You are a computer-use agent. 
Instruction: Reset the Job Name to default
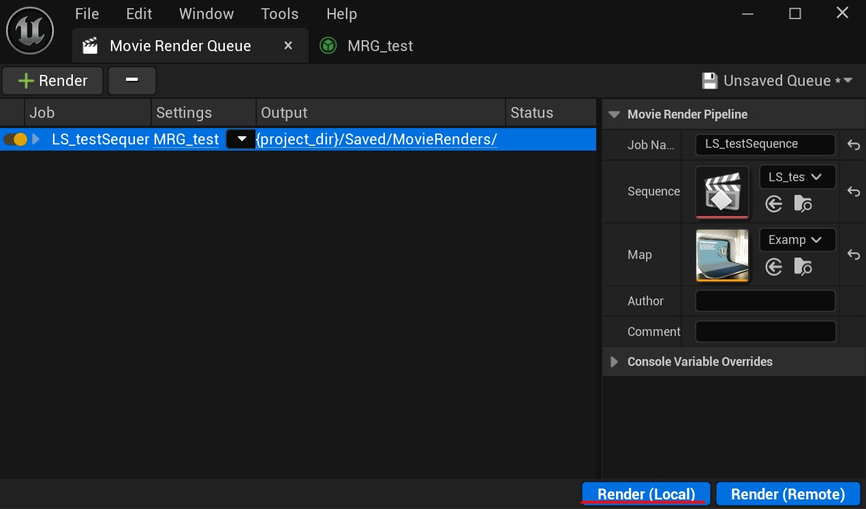point(853,144)
